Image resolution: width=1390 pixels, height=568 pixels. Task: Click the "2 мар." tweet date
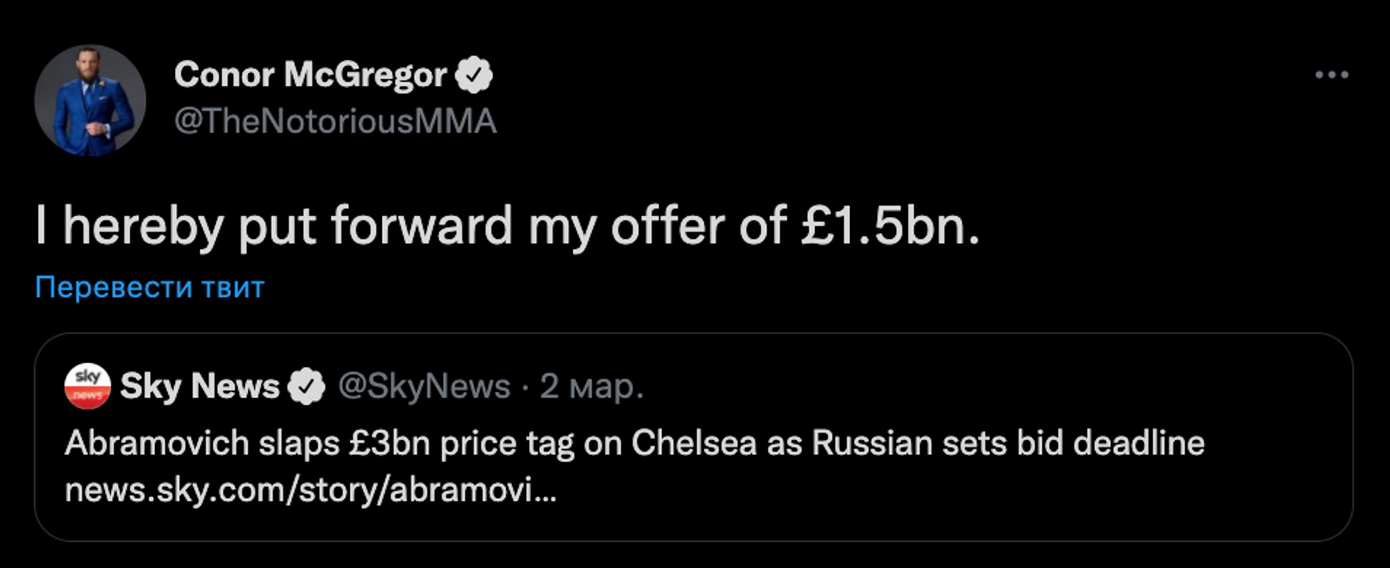tap(591, 386)
